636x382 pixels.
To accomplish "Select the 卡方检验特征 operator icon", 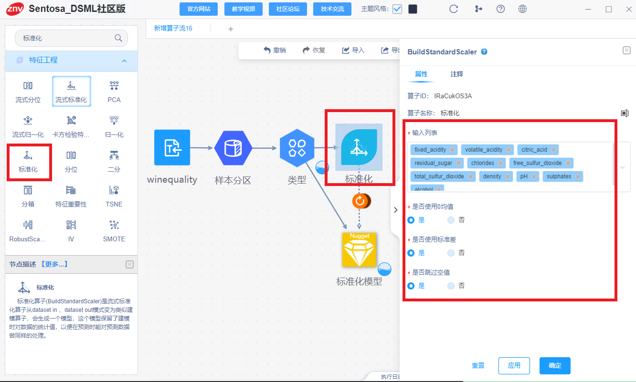I will (71, 120).
